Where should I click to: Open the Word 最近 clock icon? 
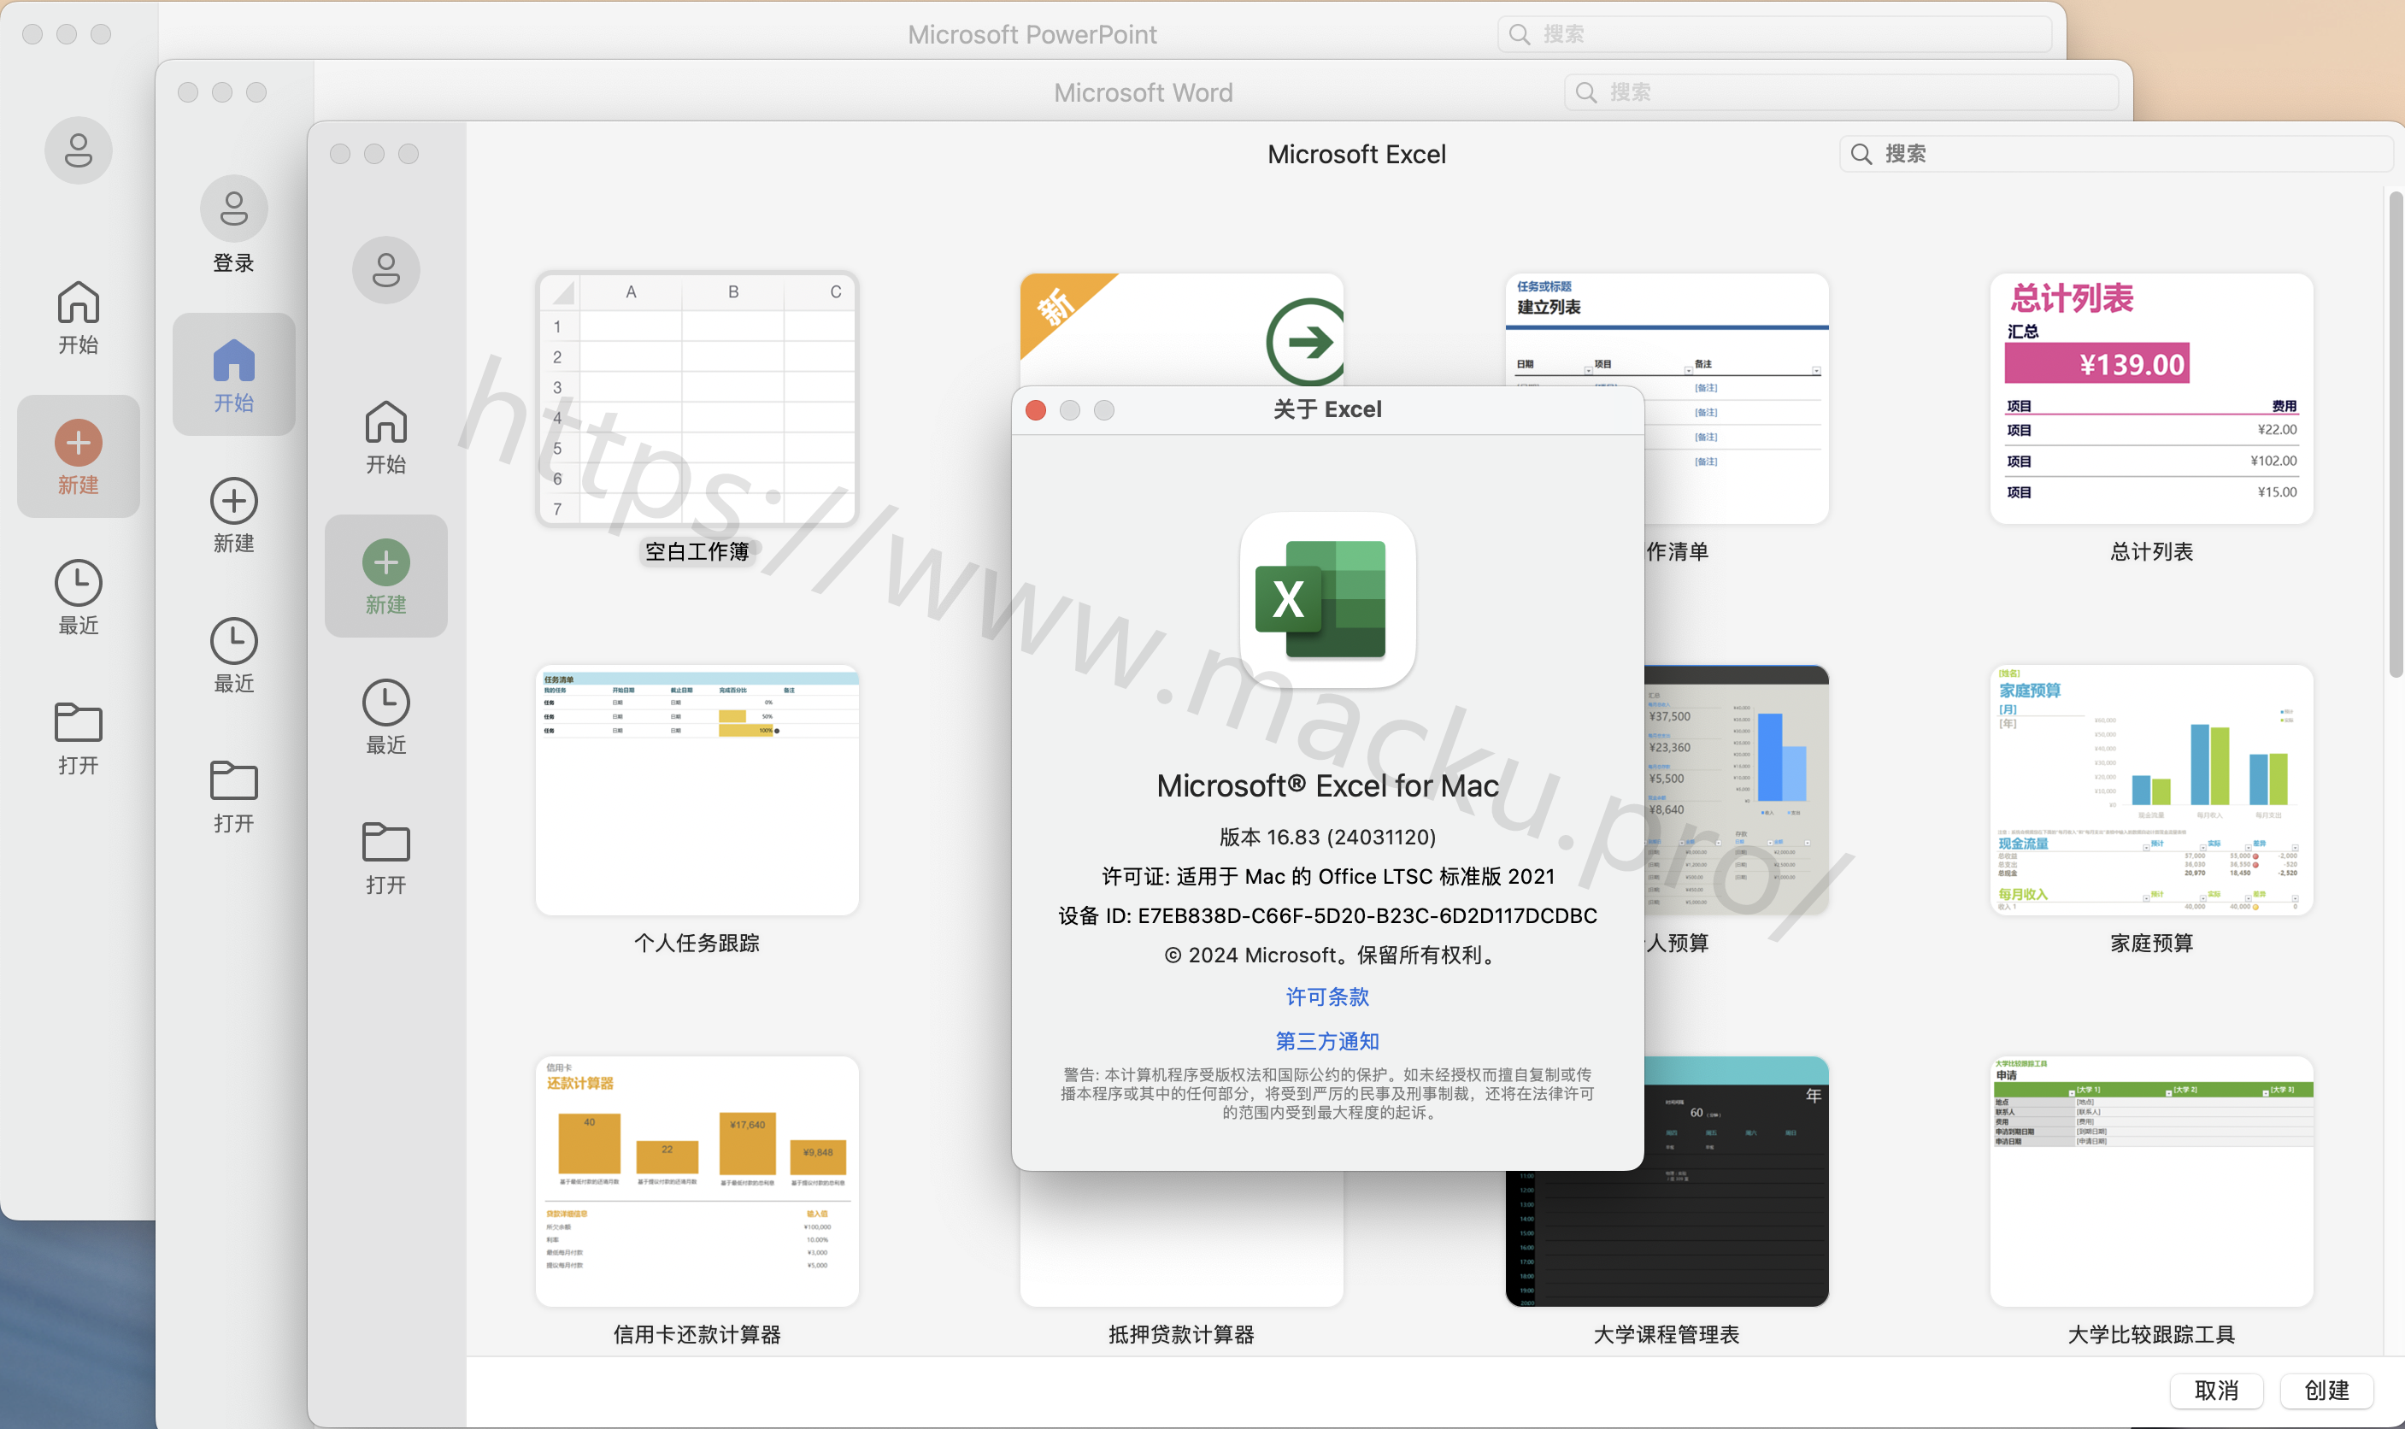(x=234, y=640)
